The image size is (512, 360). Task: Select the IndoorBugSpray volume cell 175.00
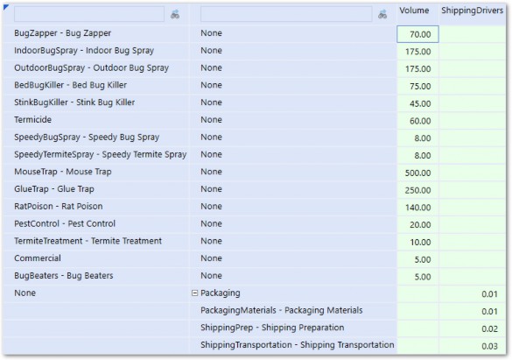tap(418, 52)
